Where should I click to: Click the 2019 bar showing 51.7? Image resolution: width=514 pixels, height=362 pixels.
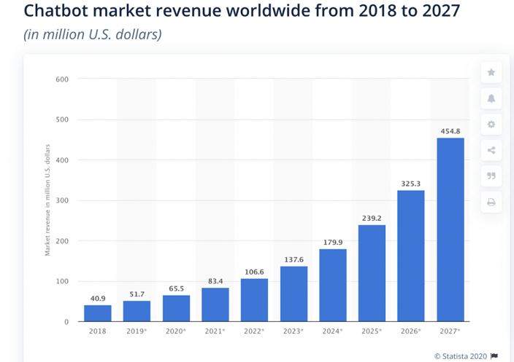coord(137,311)
